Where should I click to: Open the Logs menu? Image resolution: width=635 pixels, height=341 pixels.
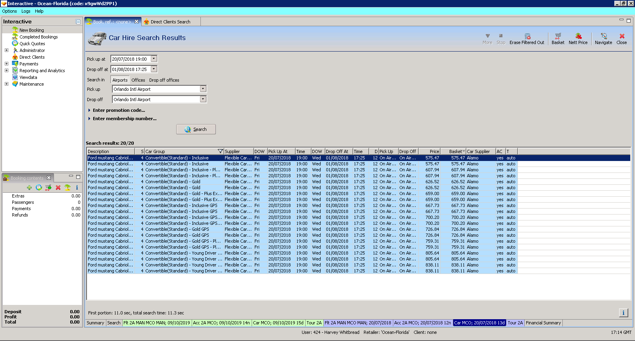pos(26,11)
